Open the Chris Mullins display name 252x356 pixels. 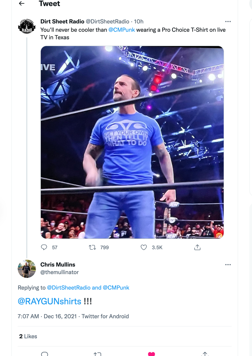(x=58, y=265)
